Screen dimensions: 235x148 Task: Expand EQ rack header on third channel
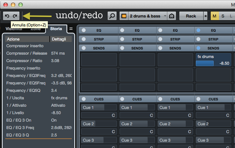click(x=175, y=30)
